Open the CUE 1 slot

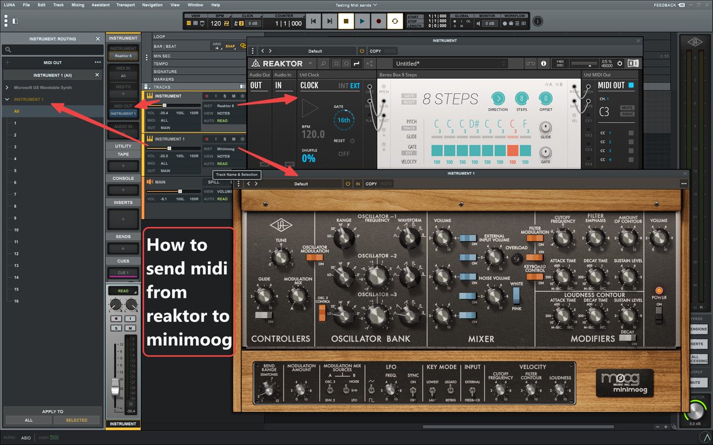click(x=123, y=272)
